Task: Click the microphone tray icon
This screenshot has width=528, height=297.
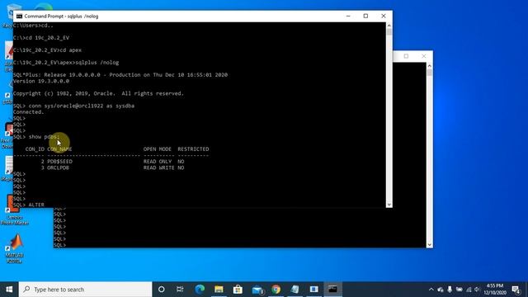Action: click(x=450, y=290)
